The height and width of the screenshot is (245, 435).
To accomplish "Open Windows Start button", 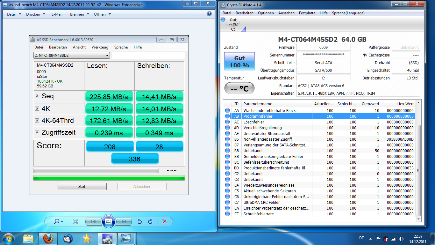I will (8, 238).
